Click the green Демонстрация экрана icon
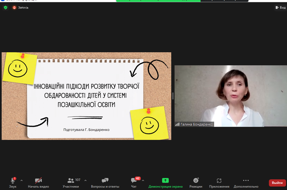The width and height of the screenshot is (287, 190). [165, 180]
